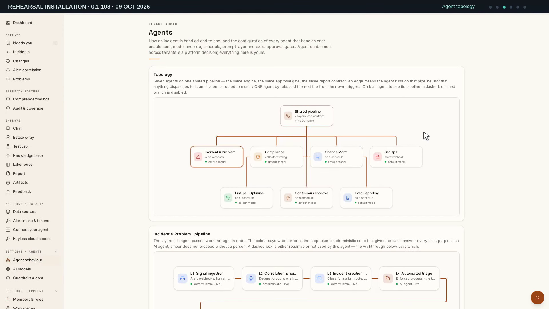Click the Artifacts archive icon
This screenshot has height=309, width=549.
coord(8,183)
